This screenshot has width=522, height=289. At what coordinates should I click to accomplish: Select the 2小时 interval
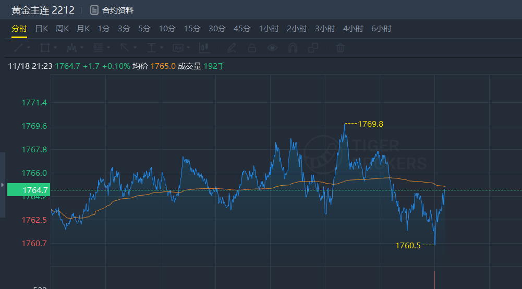point(297,29)
